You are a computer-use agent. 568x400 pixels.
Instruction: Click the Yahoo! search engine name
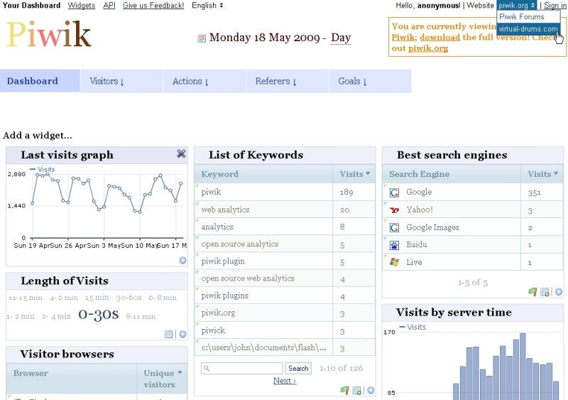tap(420, 210)
